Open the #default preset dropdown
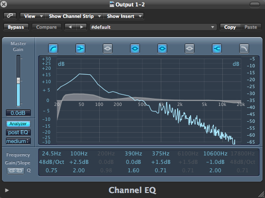This screenshot has width=265, height=198. point(153,27)
